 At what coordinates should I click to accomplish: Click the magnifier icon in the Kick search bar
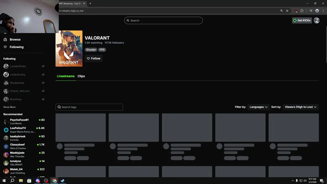128,20
